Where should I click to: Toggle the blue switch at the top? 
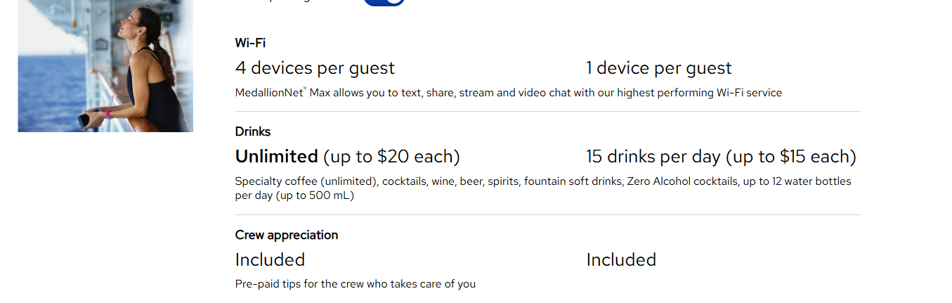(x=384, y=2)
